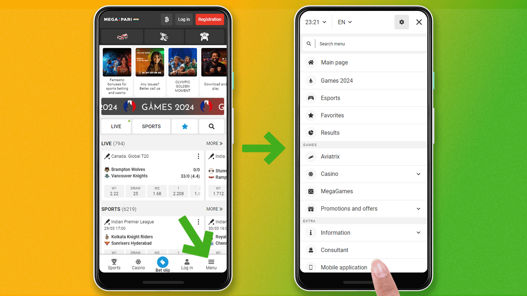The height and width of the screenshot is (296, 527).
Task: Tap the MegaGames icon
Action: pyautogui.click(x=310, y=191)
